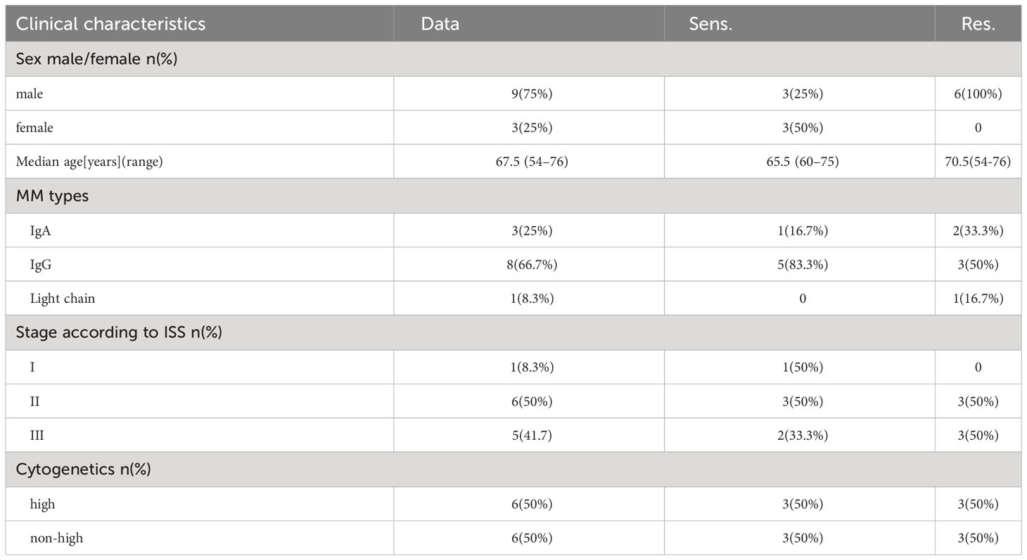Click the 5(41.7) stage III data cell
This screenshot has width=1027, height=560.
(528, 435)
